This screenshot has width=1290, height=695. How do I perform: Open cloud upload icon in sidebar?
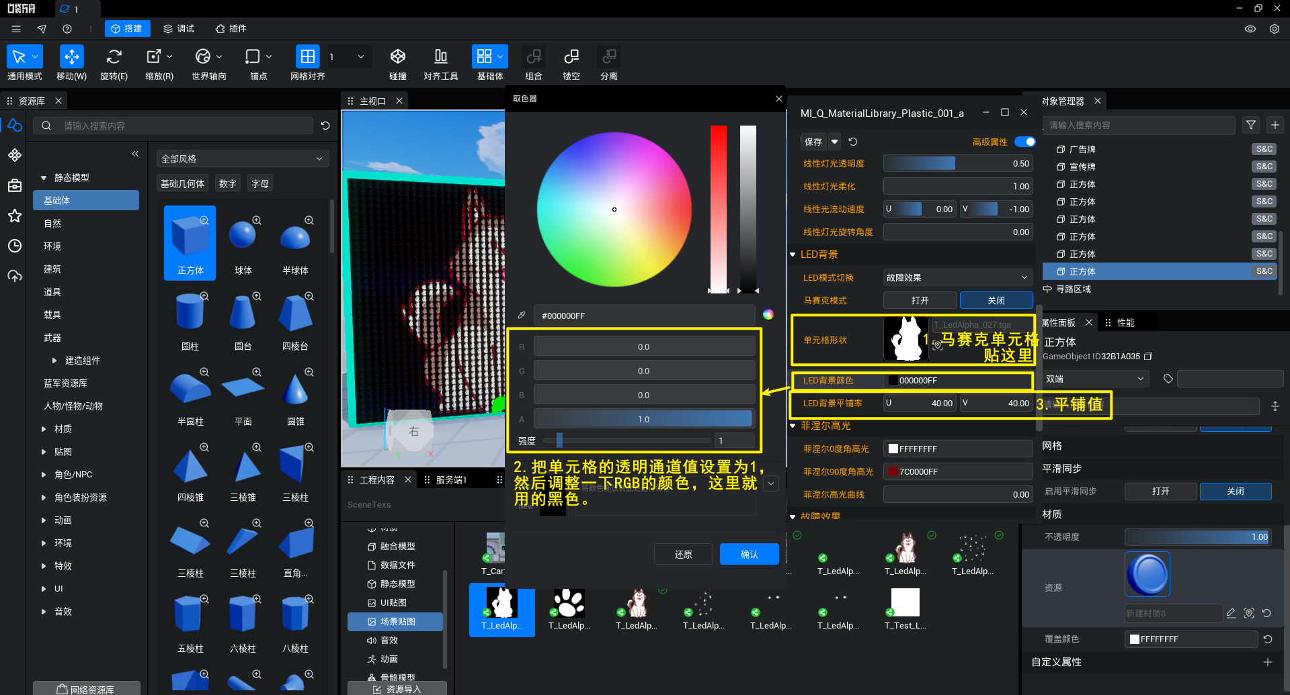(15, 276)
